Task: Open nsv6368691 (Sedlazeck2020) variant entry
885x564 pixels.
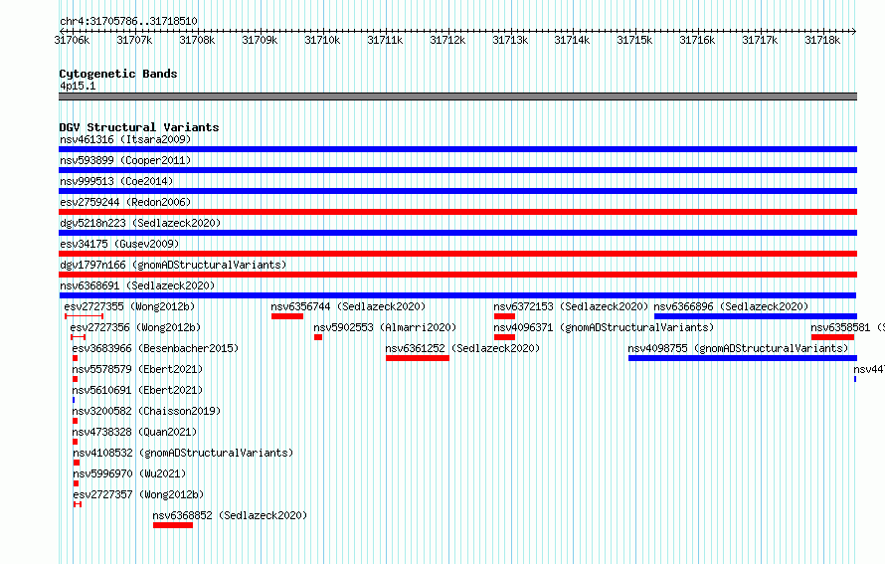Action: tap(137, 285)
